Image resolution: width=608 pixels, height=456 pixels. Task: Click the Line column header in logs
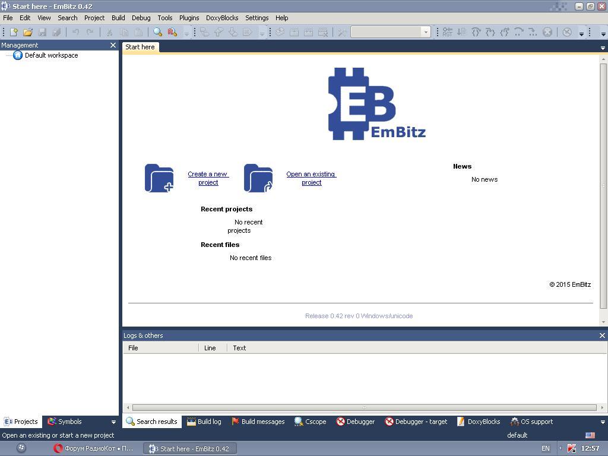[213, 348]
